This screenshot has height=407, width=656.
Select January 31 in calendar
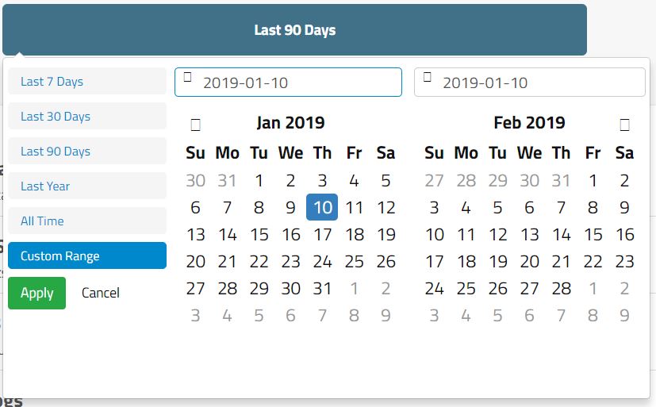(x=322, y=289)
